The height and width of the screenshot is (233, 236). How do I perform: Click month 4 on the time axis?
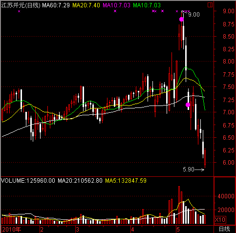(132, 230)
